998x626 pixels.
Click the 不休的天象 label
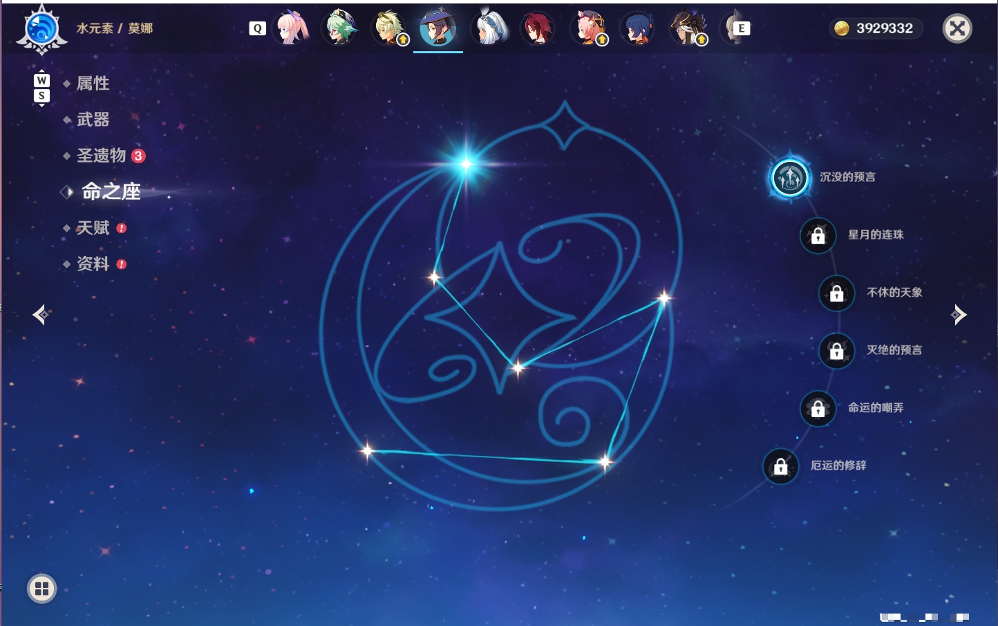coord(894,292)
